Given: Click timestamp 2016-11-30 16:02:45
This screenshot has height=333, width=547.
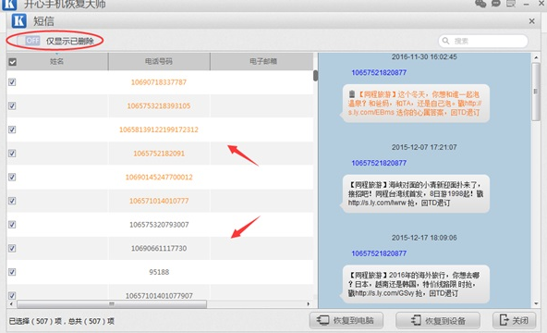Looking at the screenshot, I should (x=424, y=57).
